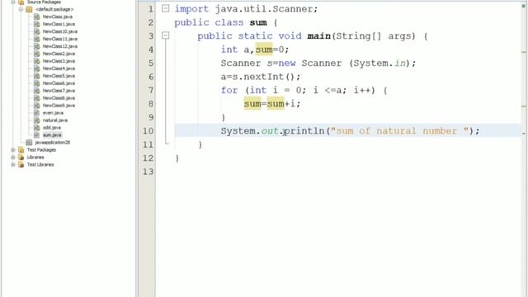Click the NewClass.java file icon
The image size is (528, 297).
coord(36,16)
